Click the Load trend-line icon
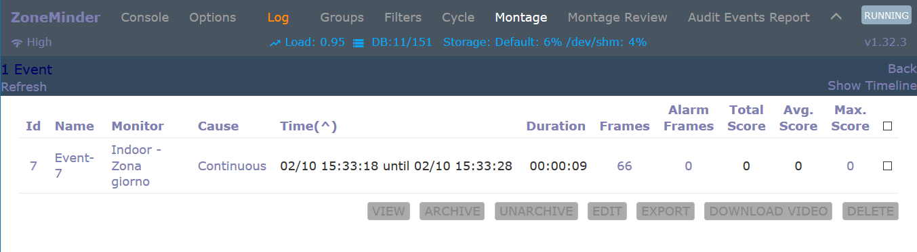Viewport: 917px width, 252px height. click(275, 43)
